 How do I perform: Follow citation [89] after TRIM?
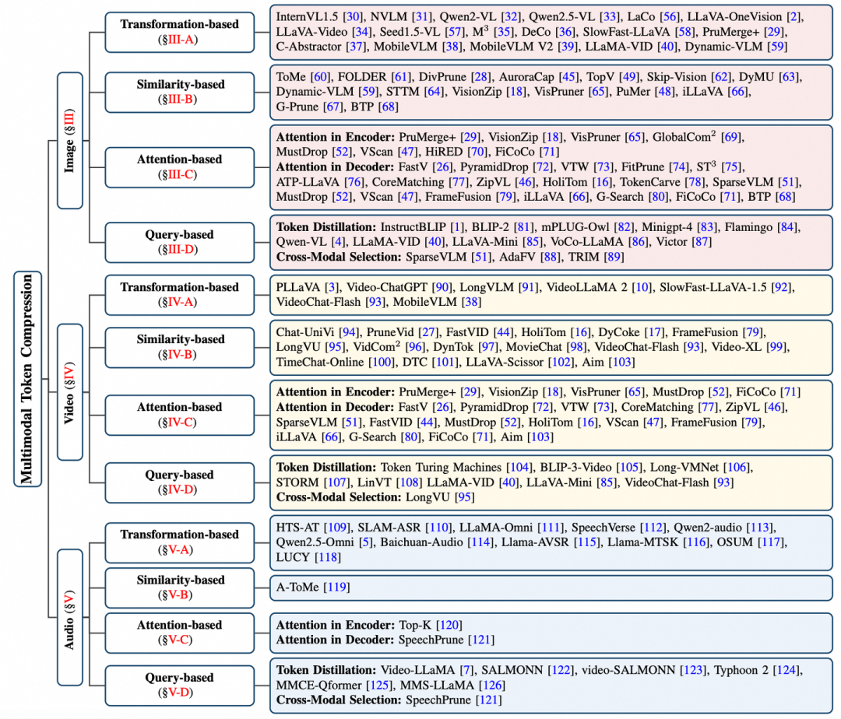point(613,257)
